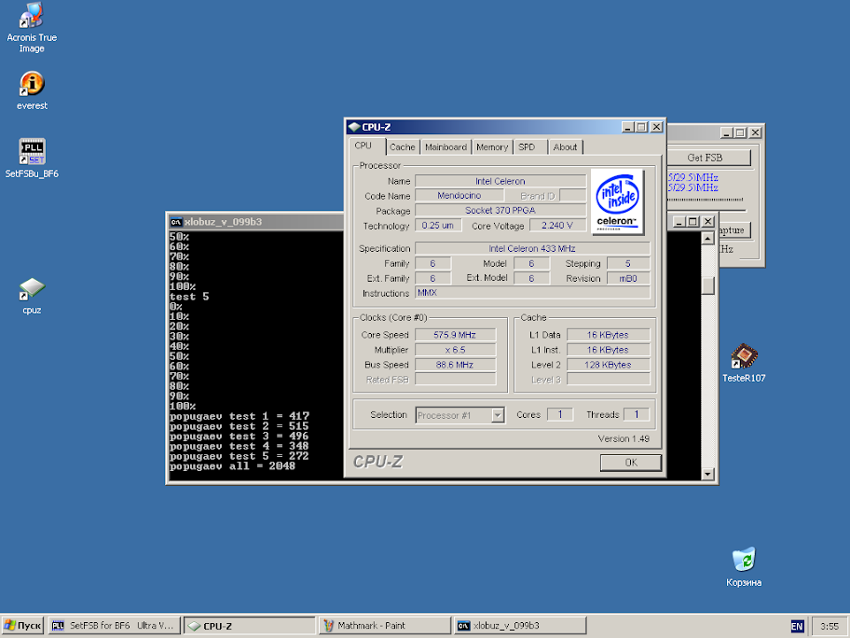Click the Instructions field showing MMX
The width and height of the screenshot is (850, 638).
tap(532, 293)
